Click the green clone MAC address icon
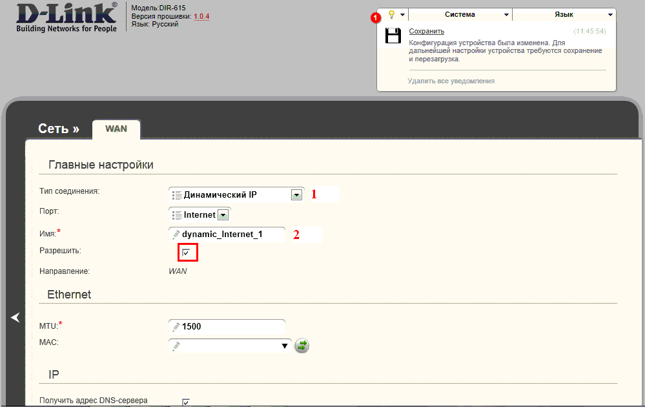Viewport: 645px width, 407px height. pos(302,346)
